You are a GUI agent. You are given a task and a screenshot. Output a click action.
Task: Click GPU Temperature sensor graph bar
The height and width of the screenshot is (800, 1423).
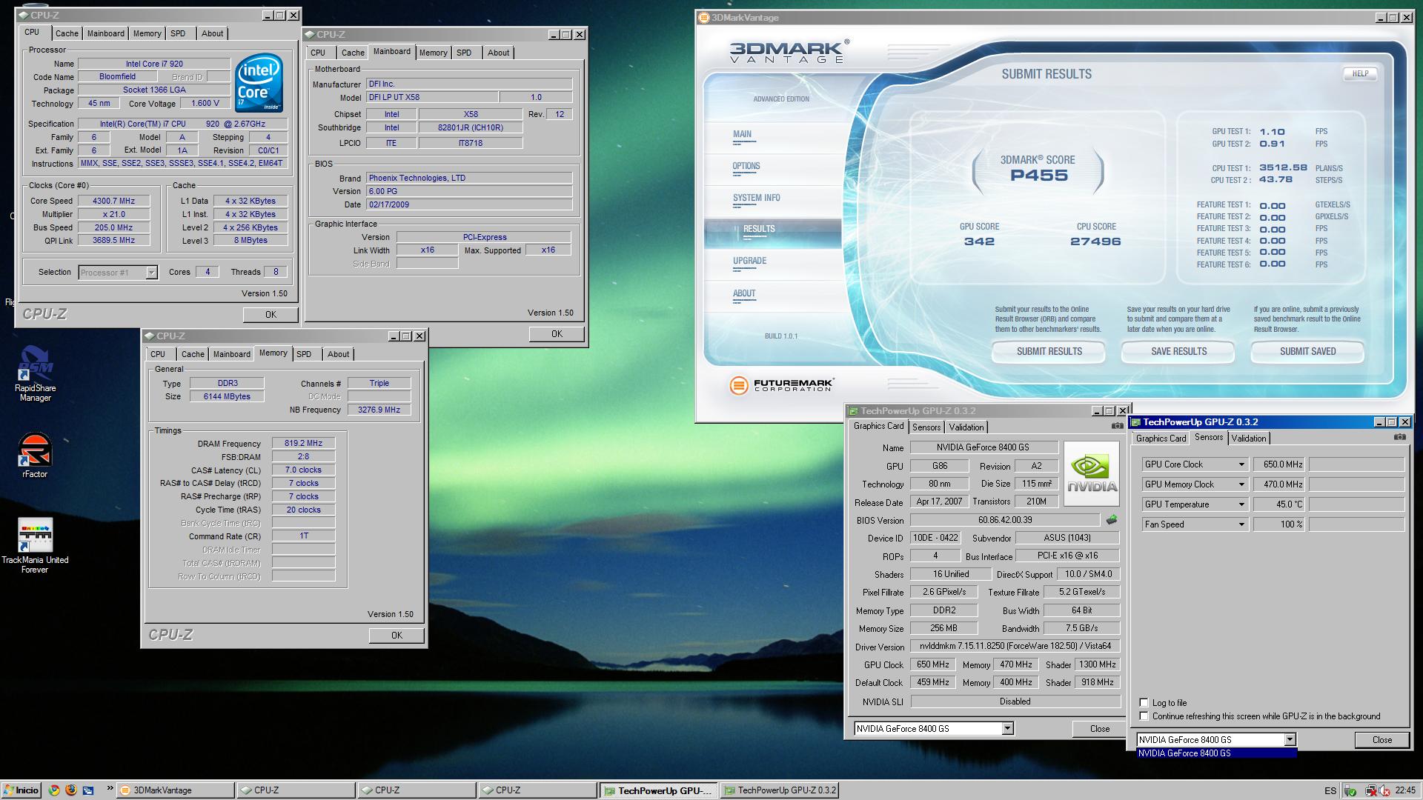tap(1356, 504)
